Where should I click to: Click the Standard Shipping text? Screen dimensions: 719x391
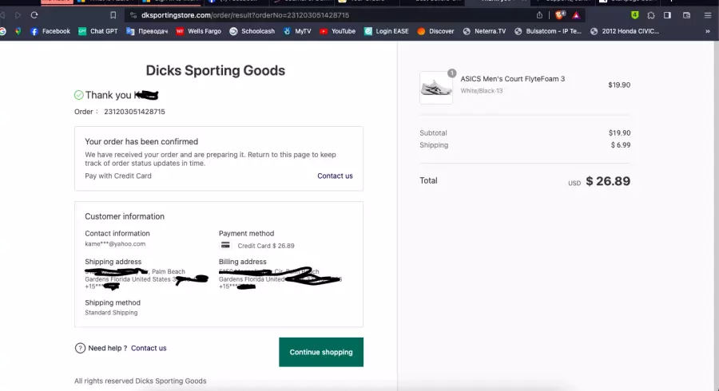click(x=111, y=313)
